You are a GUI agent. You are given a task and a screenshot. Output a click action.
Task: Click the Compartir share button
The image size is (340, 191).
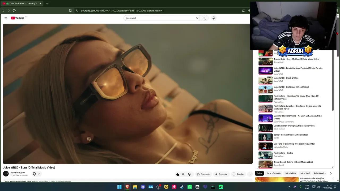tap(203, 174)
